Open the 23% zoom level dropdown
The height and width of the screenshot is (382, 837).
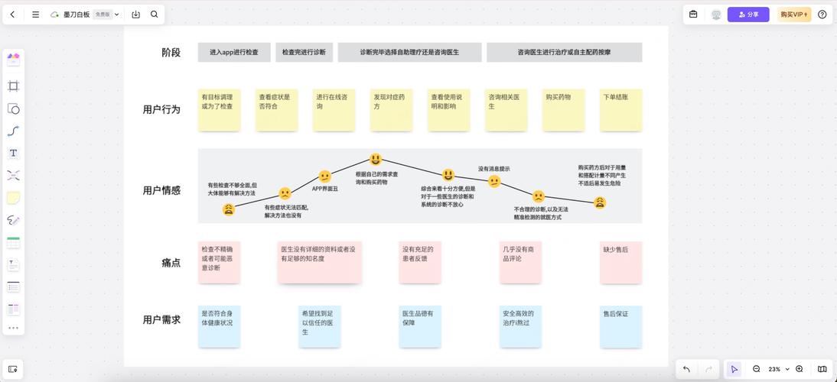pos(778,369)
